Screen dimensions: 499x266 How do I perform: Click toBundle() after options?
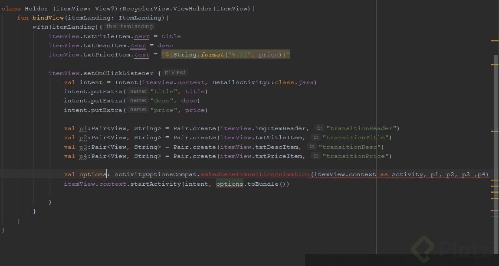click(x=267, y=184)
